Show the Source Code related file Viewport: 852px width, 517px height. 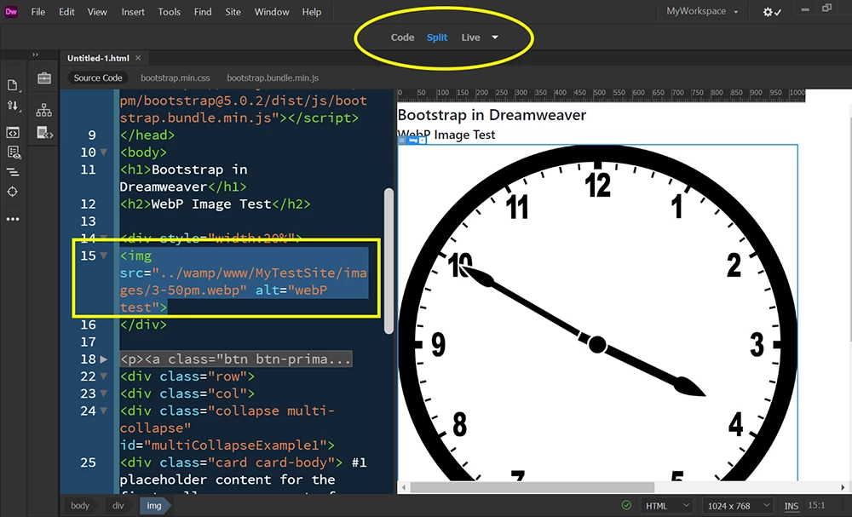[x=98, y=78]
